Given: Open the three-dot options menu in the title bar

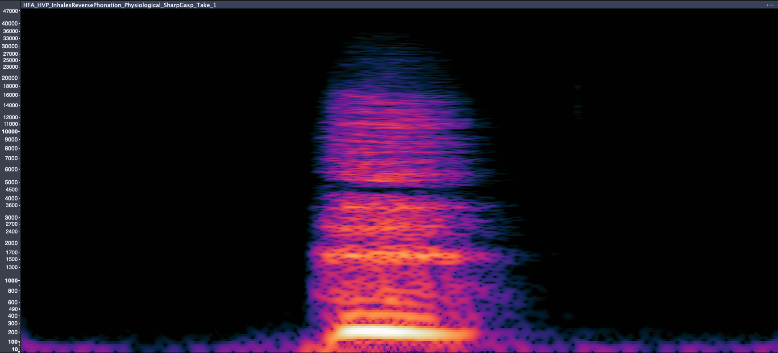Looking at the screenshot, I should [770, 5].
